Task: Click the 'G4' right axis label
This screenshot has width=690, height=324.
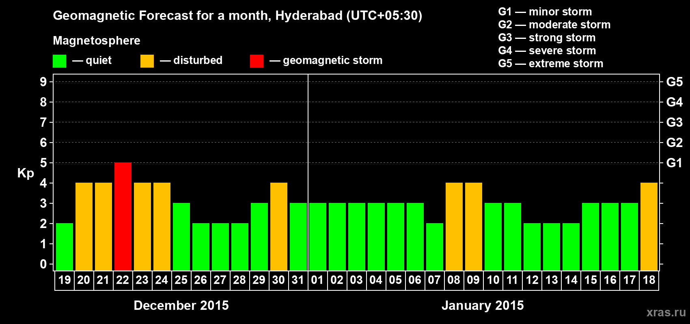Action: click(x=675, y=102)
